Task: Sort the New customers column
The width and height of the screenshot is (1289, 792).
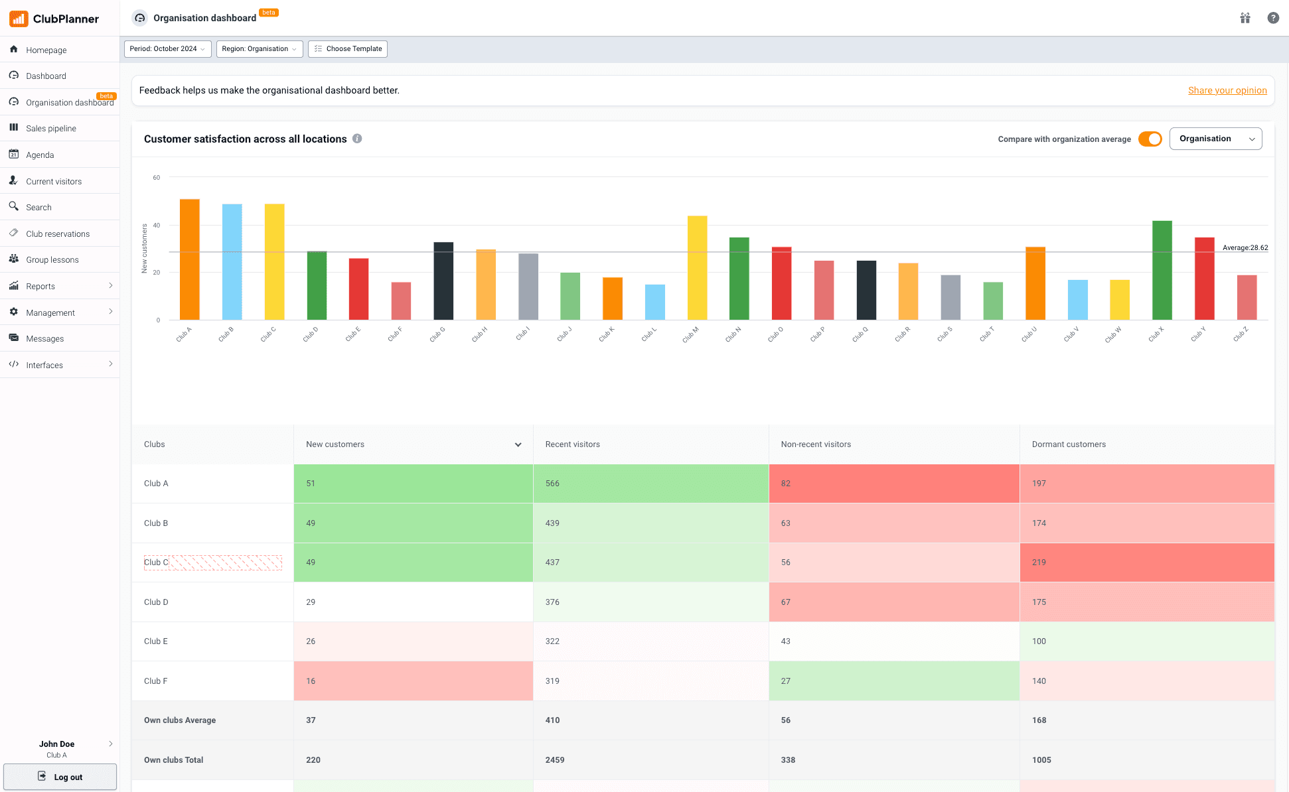Action: tap(518, 444)
